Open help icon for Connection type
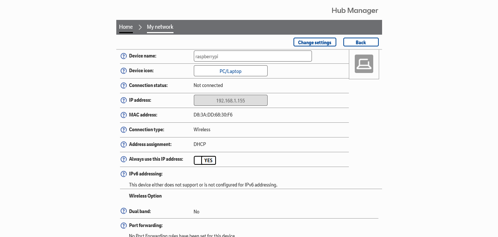Viewport: 498px width, 237px height. tap(124, 130)
